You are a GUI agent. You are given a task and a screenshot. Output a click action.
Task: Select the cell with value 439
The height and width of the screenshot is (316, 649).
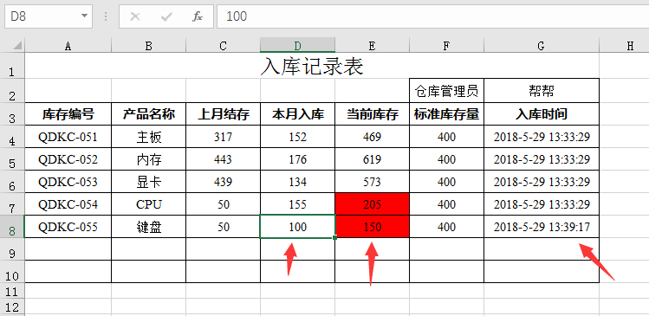click(223, 182)
